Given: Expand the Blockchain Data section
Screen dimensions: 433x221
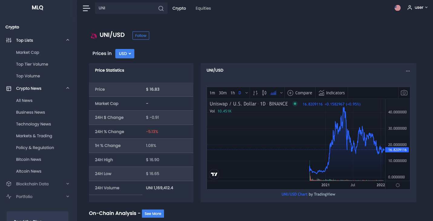Looking at the screenshot, I should click(68, 184).
